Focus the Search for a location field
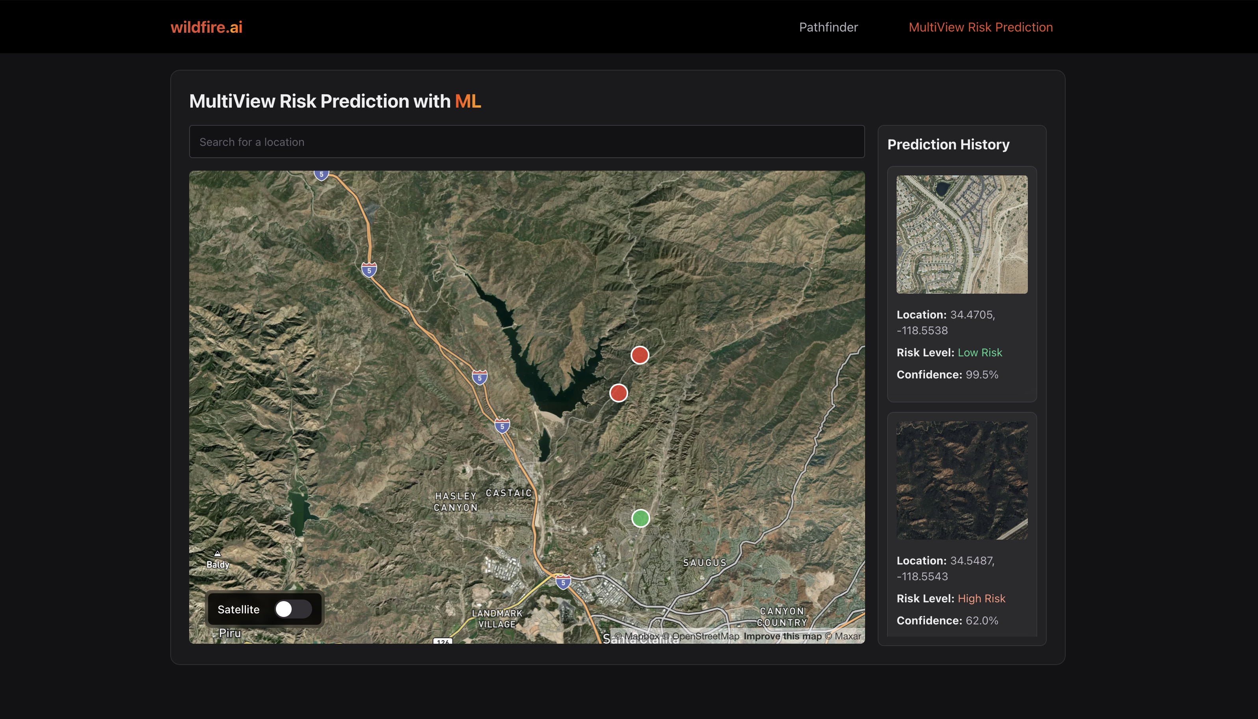 coord(526,142)
